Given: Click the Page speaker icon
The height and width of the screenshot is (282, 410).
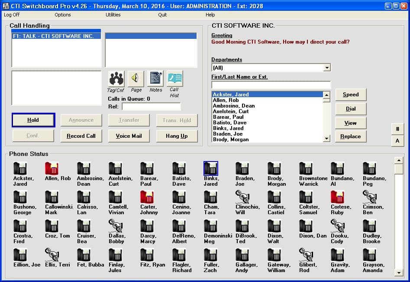Looking at the screenshot, I should [136, 79].
